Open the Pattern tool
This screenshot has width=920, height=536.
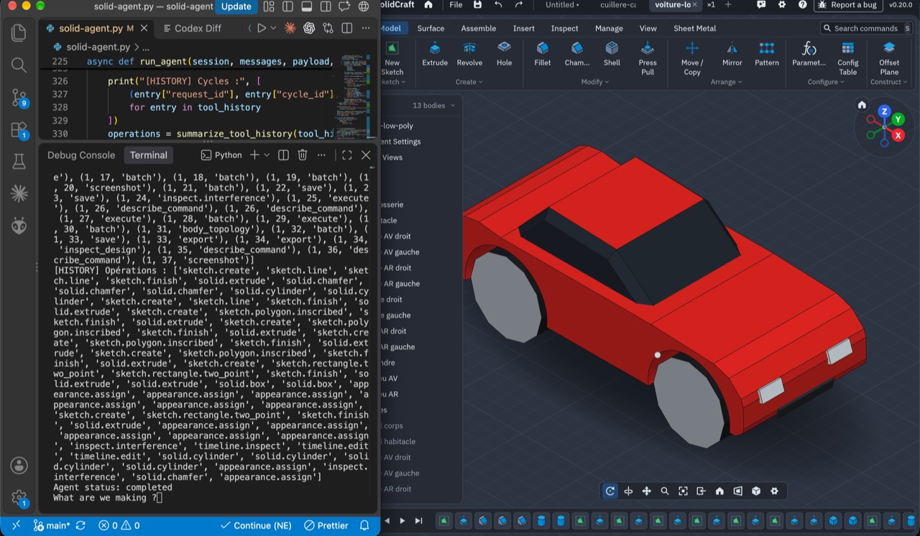click(x=767, y=55)
